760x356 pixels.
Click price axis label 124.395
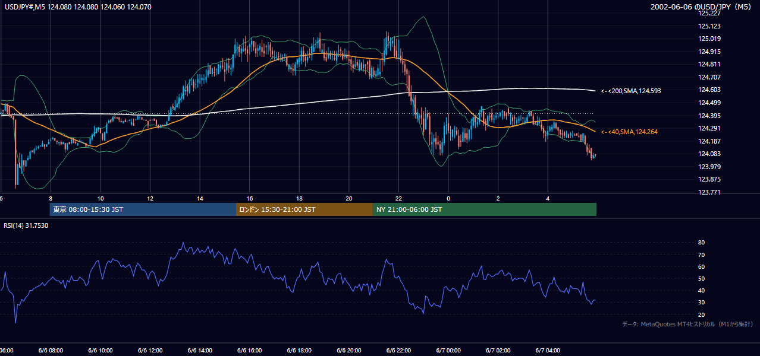point(709,116)
